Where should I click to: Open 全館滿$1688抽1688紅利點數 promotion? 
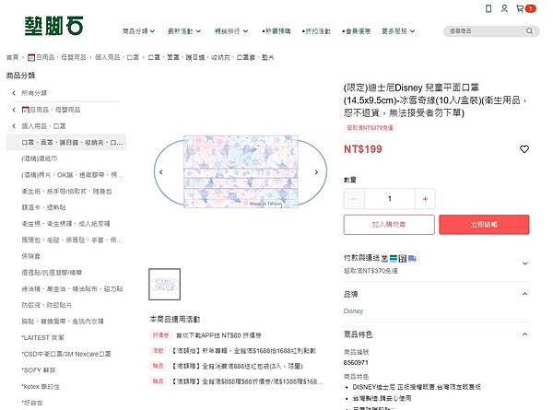point(243,351)
